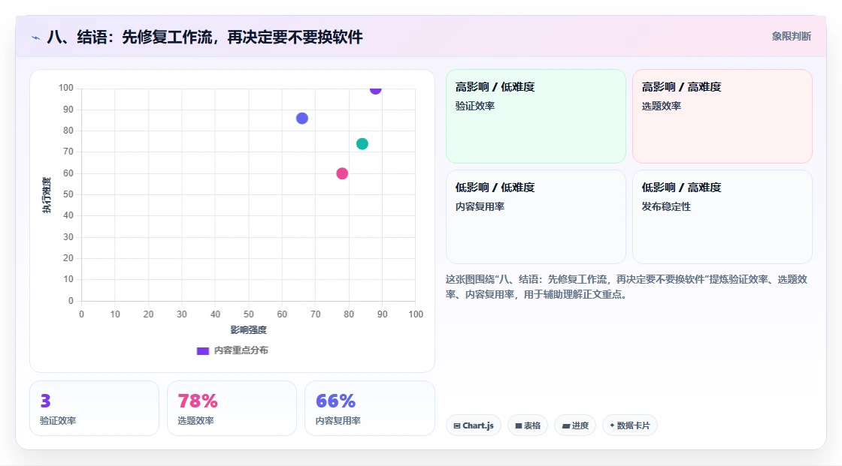The height and width of the screenshot is (466, 842).
Task: Click the 发布稳定性 text
Action: pos(666,207)
